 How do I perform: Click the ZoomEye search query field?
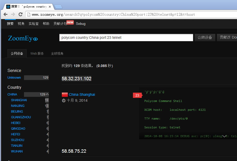coord(126,38)
